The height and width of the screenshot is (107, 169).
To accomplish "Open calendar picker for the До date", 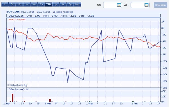I will pyautogui.click(x=146, y=5).
